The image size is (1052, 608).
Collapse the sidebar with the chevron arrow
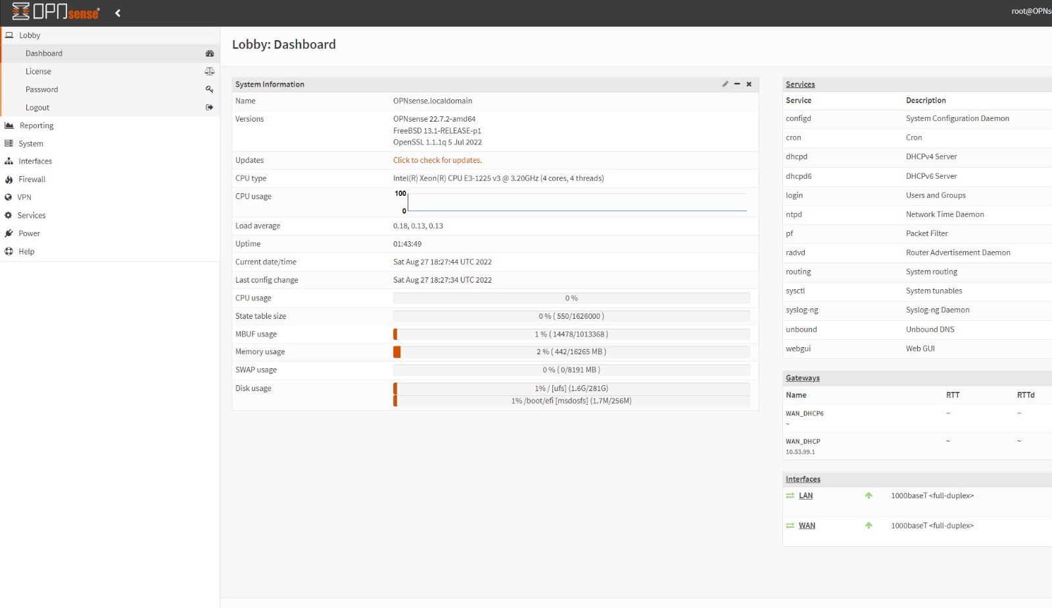(118, 13)
